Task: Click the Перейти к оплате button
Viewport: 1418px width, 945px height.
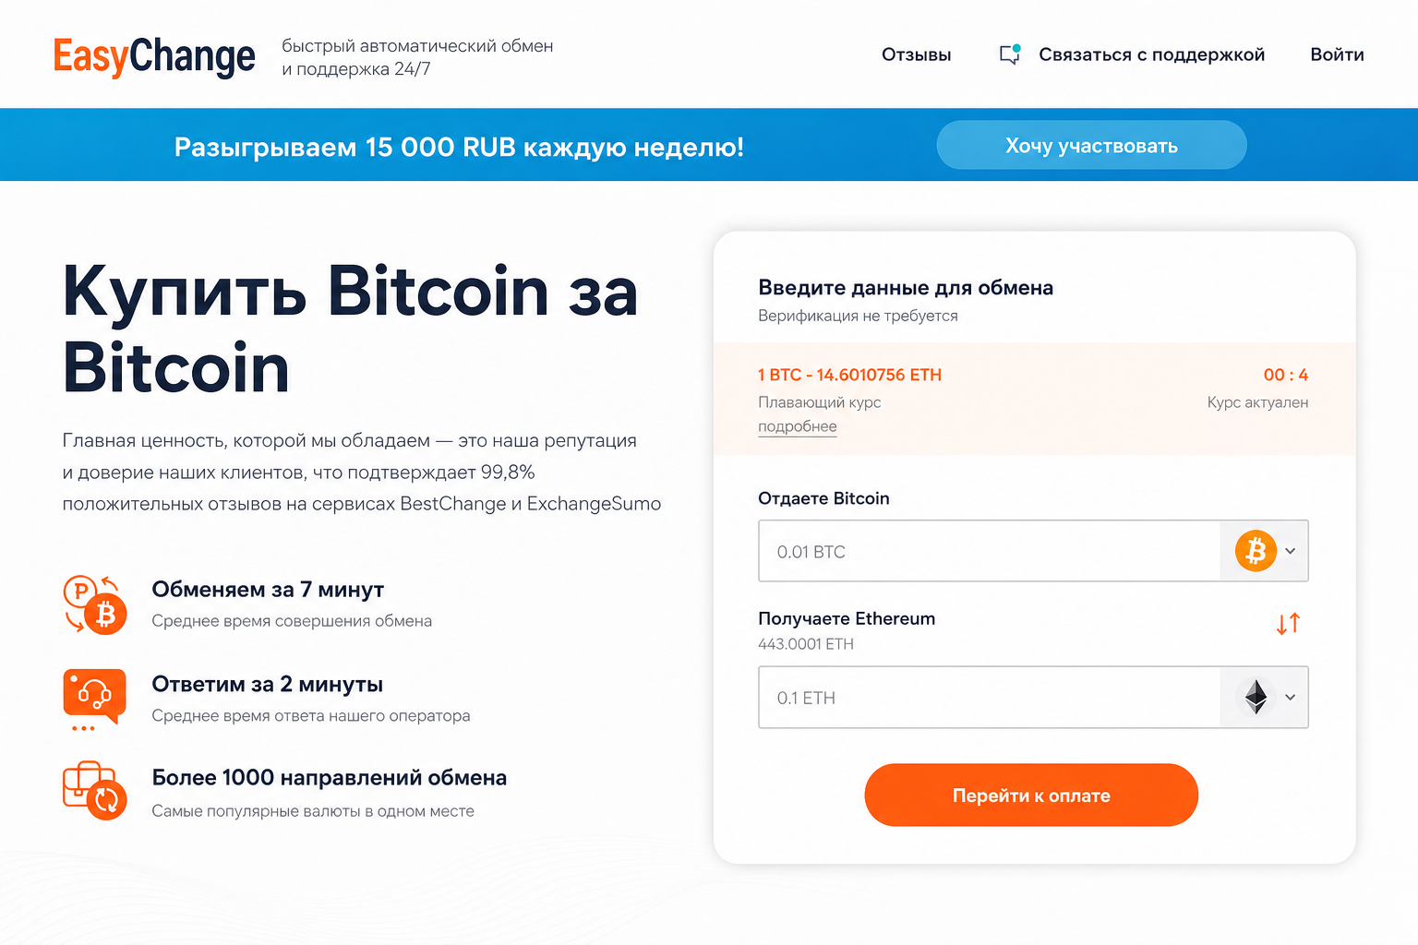Action: (x=1031, y=795)
